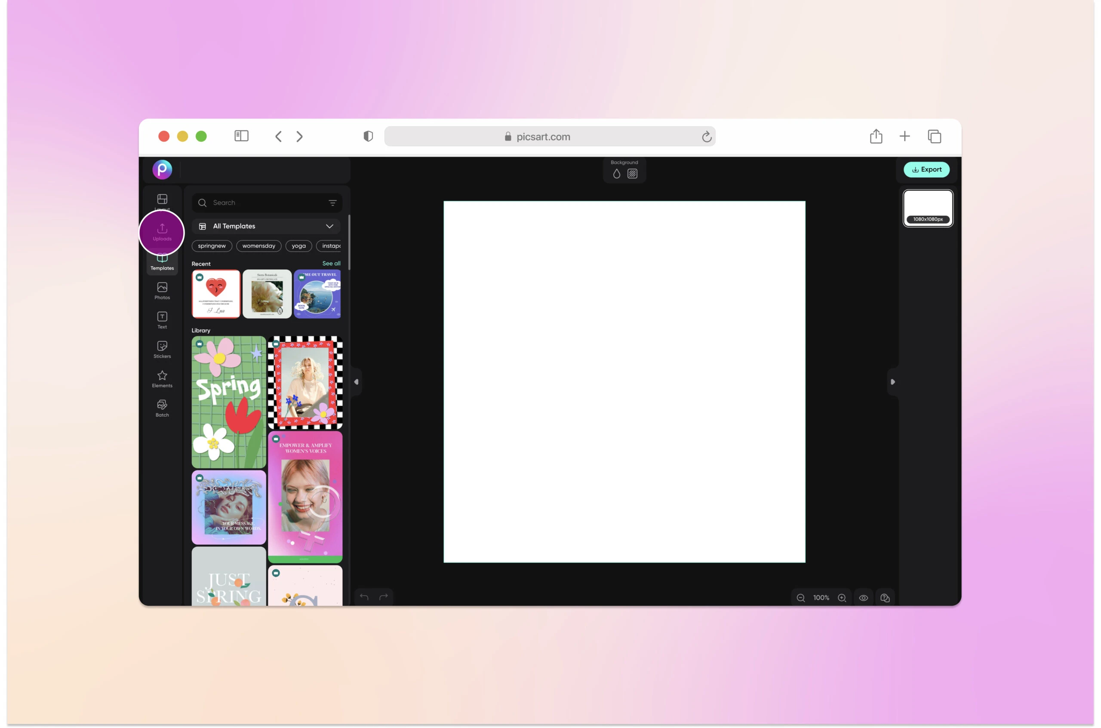The height and width of the screenshot is (728, 1101).
Task: Click the Export button
Action: point(926,169)
